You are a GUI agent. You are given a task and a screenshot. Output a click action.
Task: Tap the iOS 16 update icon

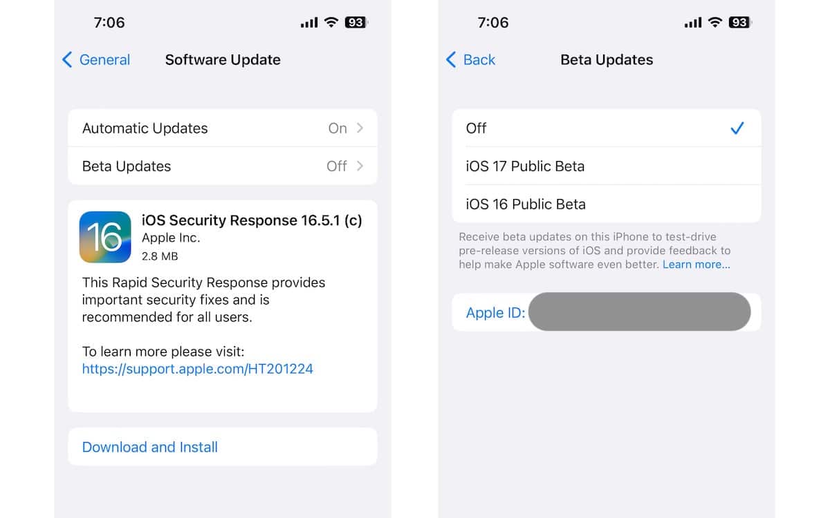pyautogui.click(x=105, y=237)
